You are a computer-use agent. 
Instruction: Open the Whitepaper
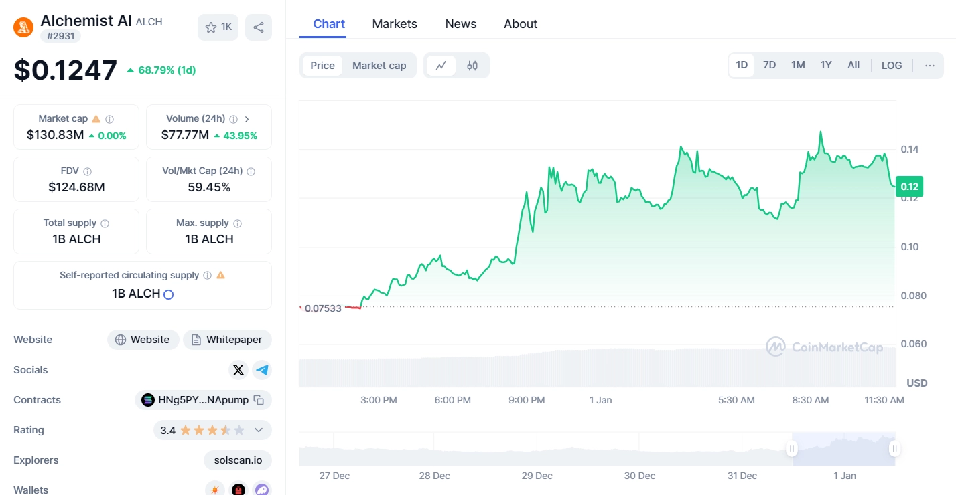(x=227, y=339)
